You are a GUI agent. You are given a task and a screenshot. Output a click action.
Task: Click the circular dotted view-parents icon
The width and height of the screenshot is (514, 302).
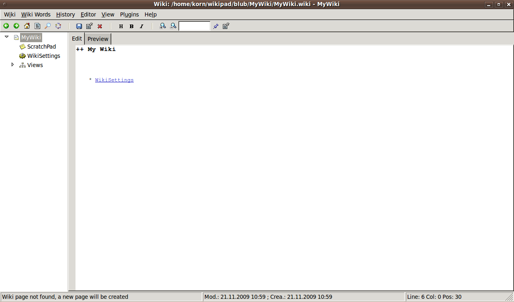click(x=58, y=26)
